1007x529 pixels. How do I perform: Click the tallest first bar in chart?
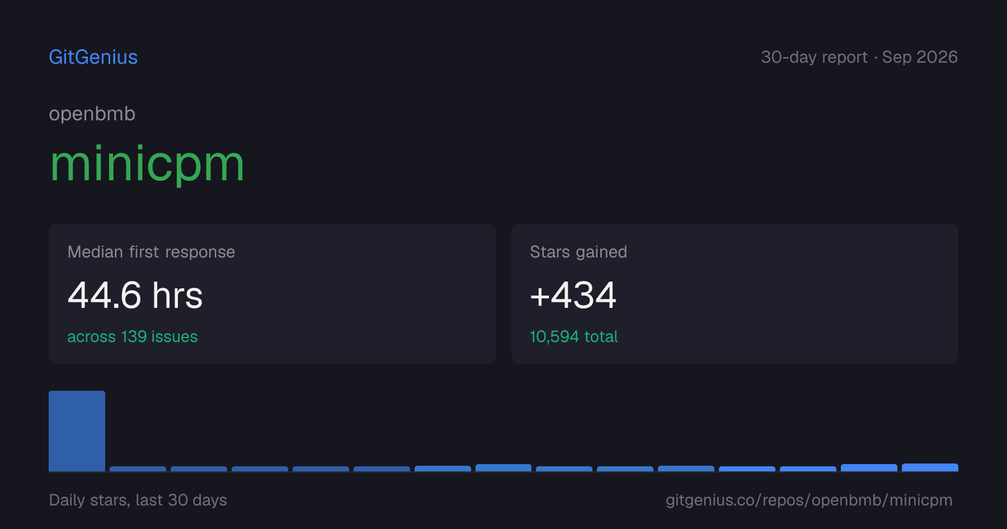(x=77, y=431)
